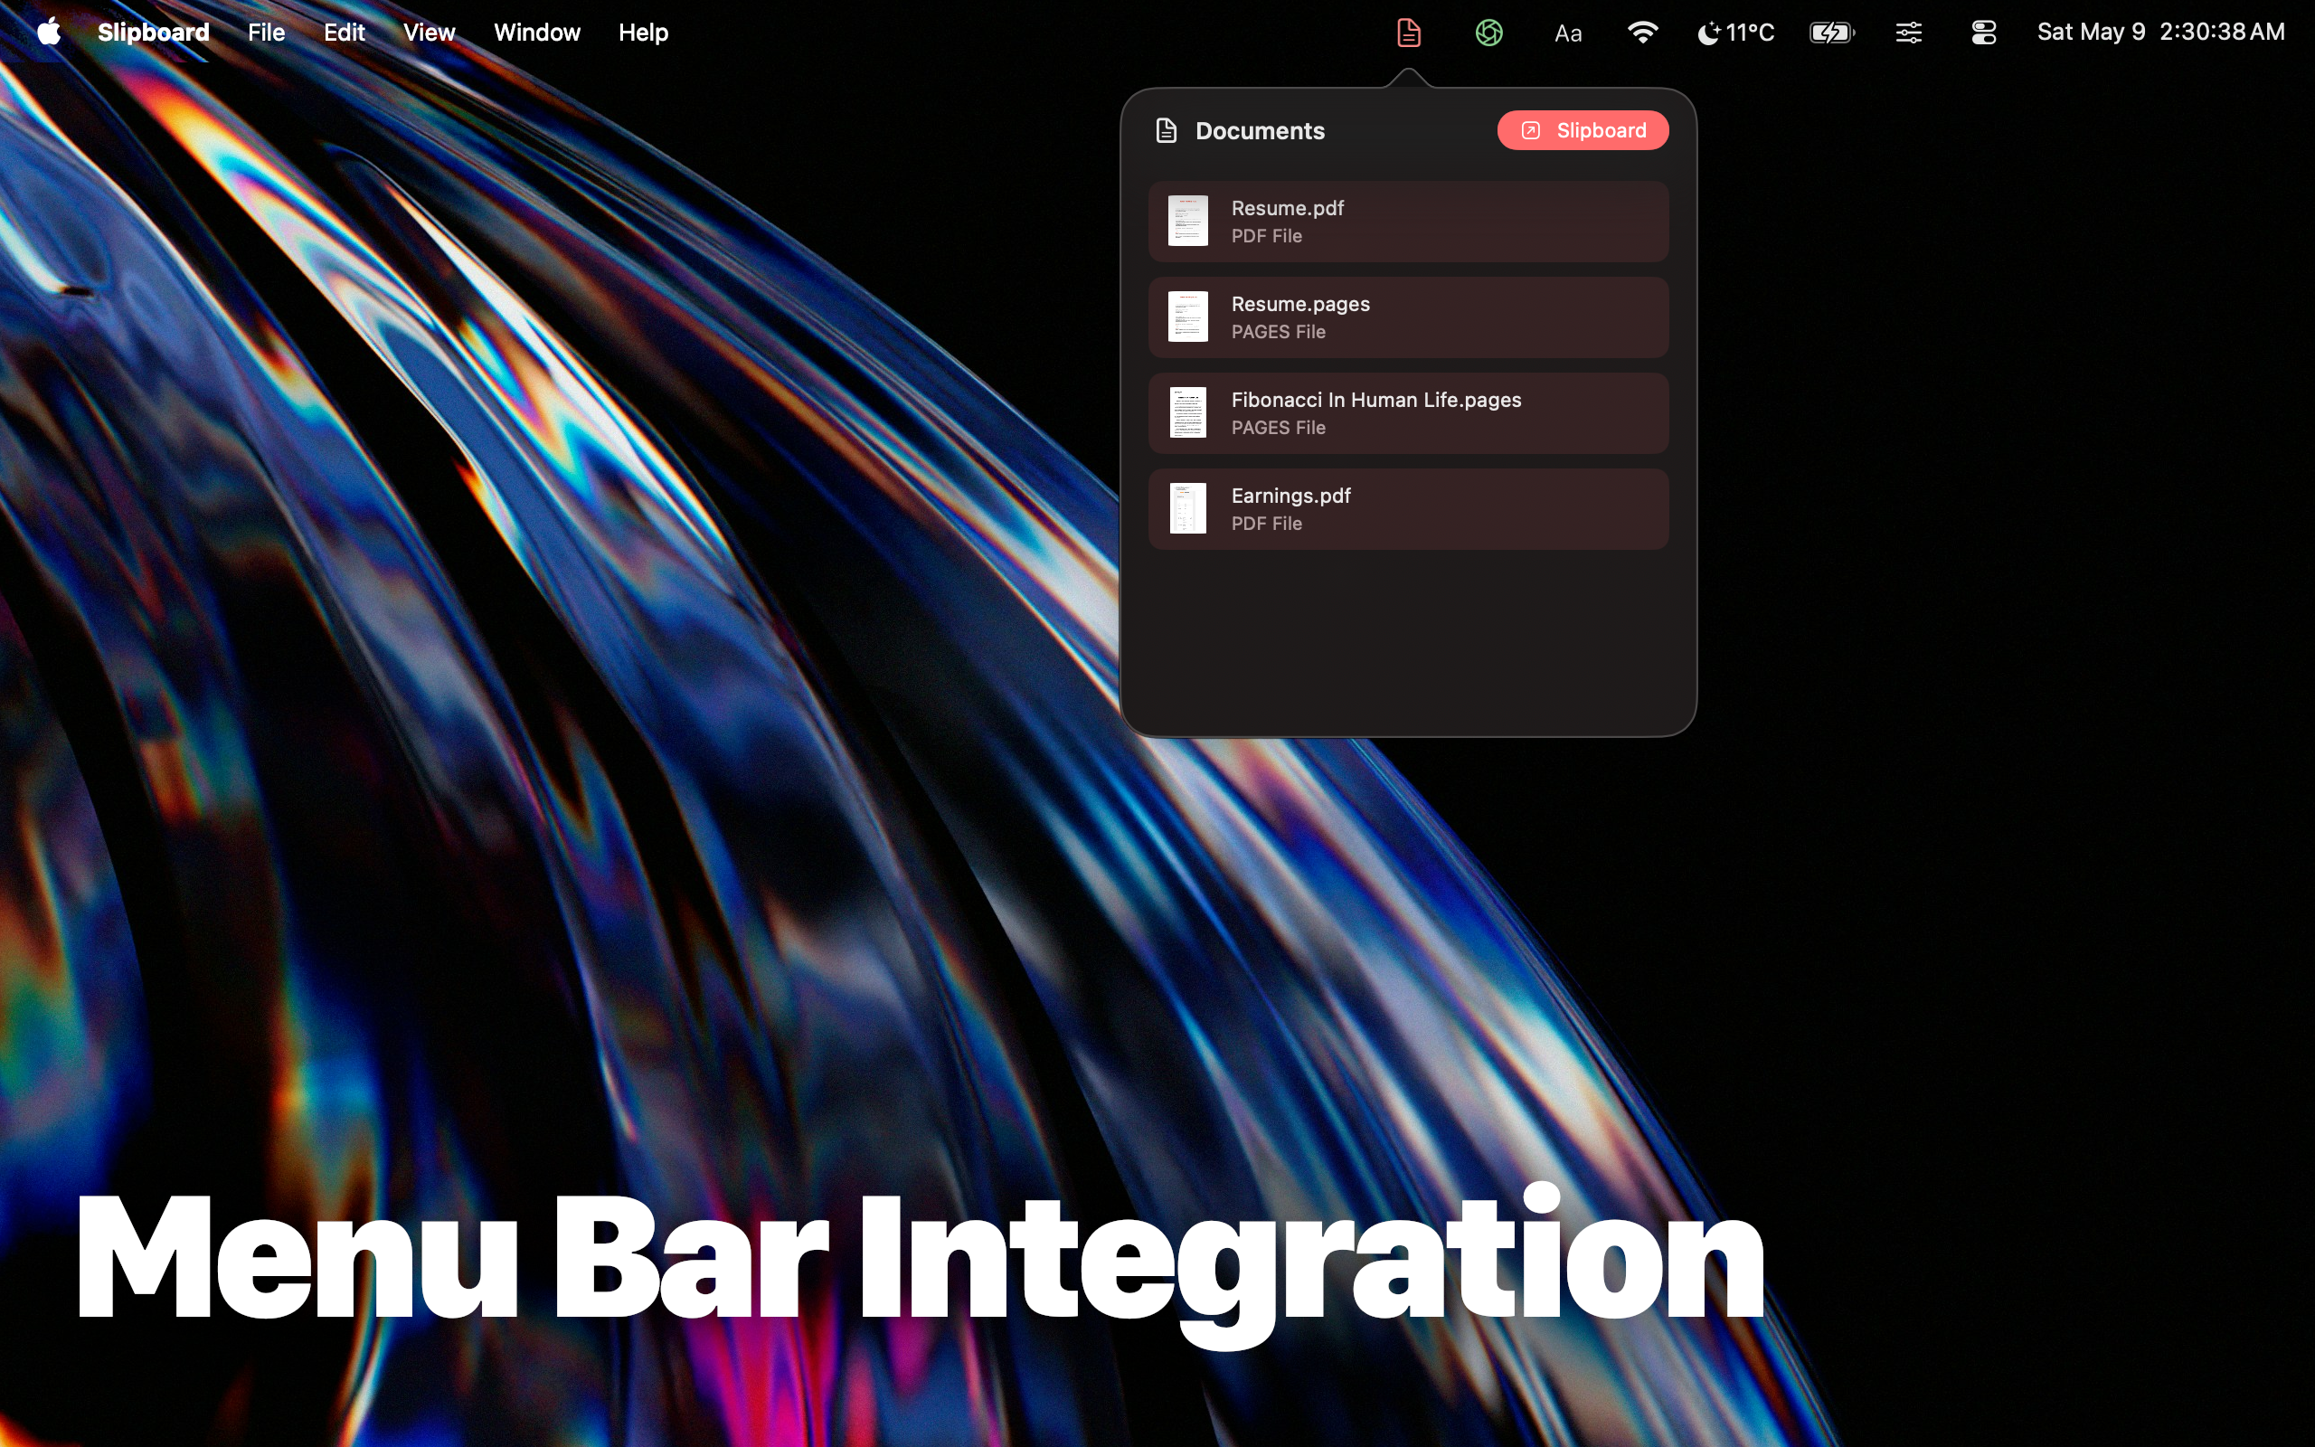The height and width of the screenshot is (1447, 2315).
Task: Click the Resume.pages thumbnail
Action: pos(1188,317)
